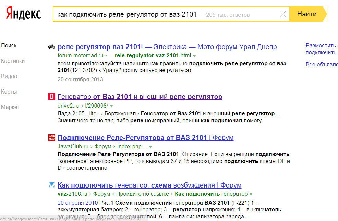Open 'Генератор от Ваз 2101 и внешний реле регулятор'

(140, 97)
